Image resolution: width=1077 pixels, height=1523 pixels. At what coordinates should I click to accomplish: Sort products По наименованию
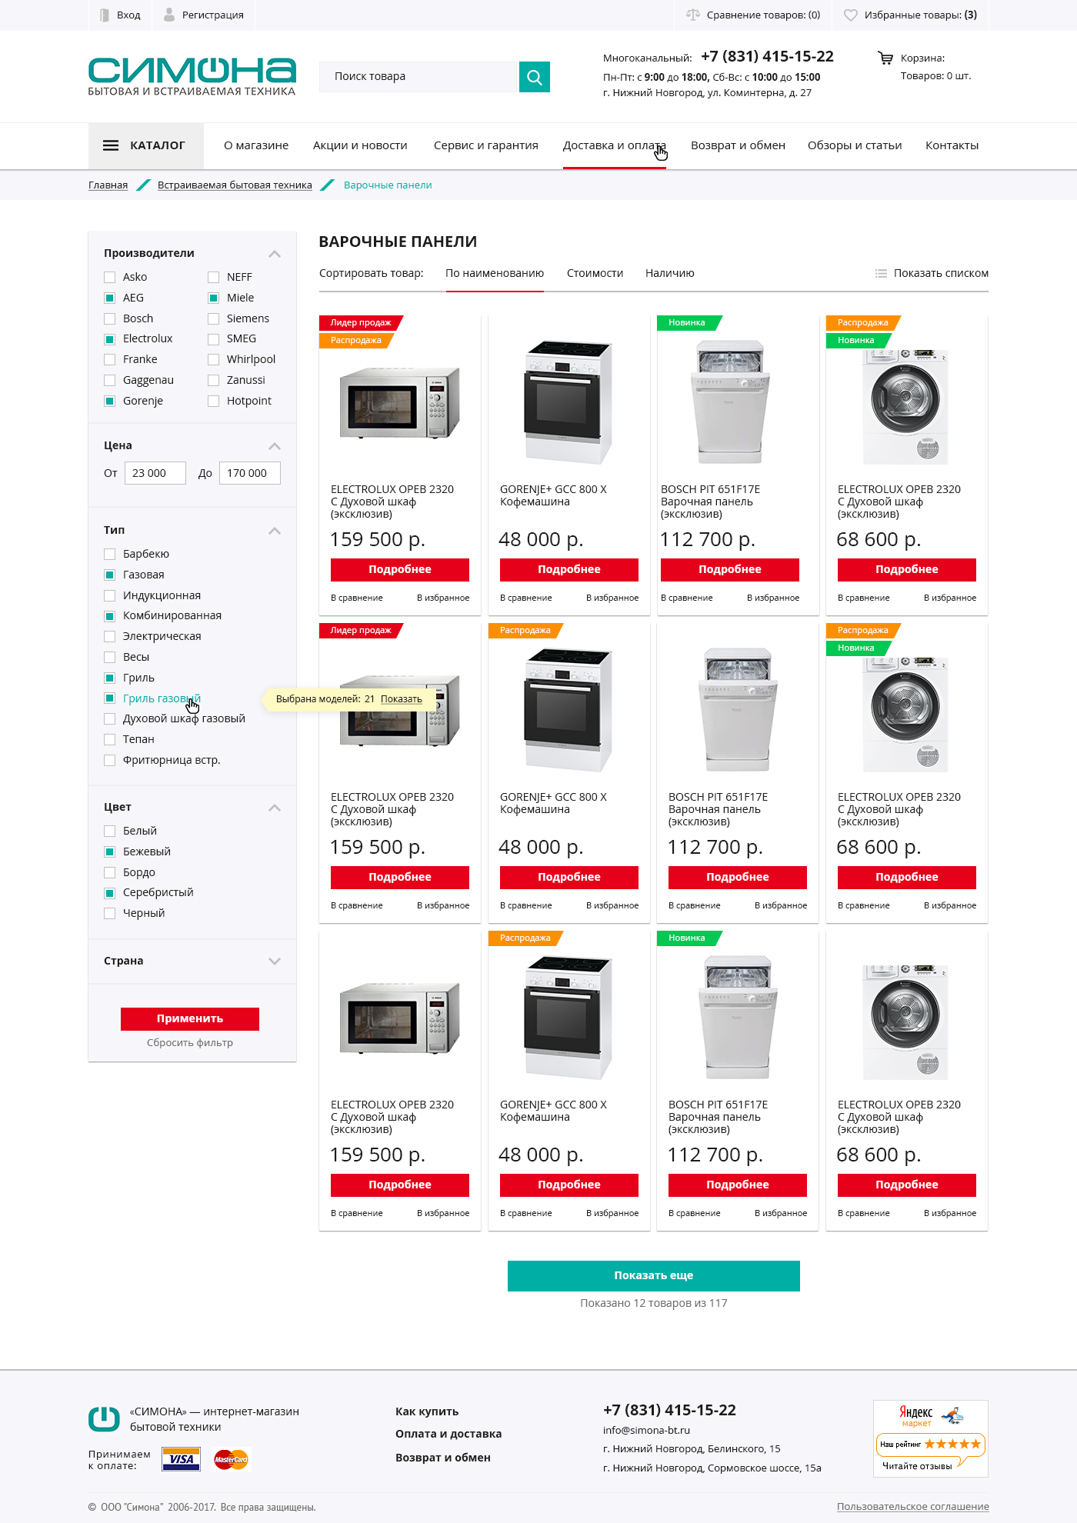(495, 273)
